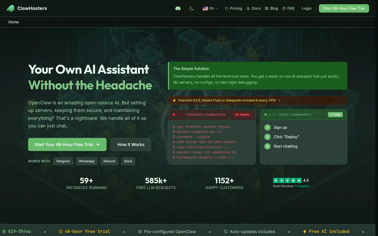378x236 pixels.
Task: Open the Discord community icon in header
Action: click(x=178, y=8)
